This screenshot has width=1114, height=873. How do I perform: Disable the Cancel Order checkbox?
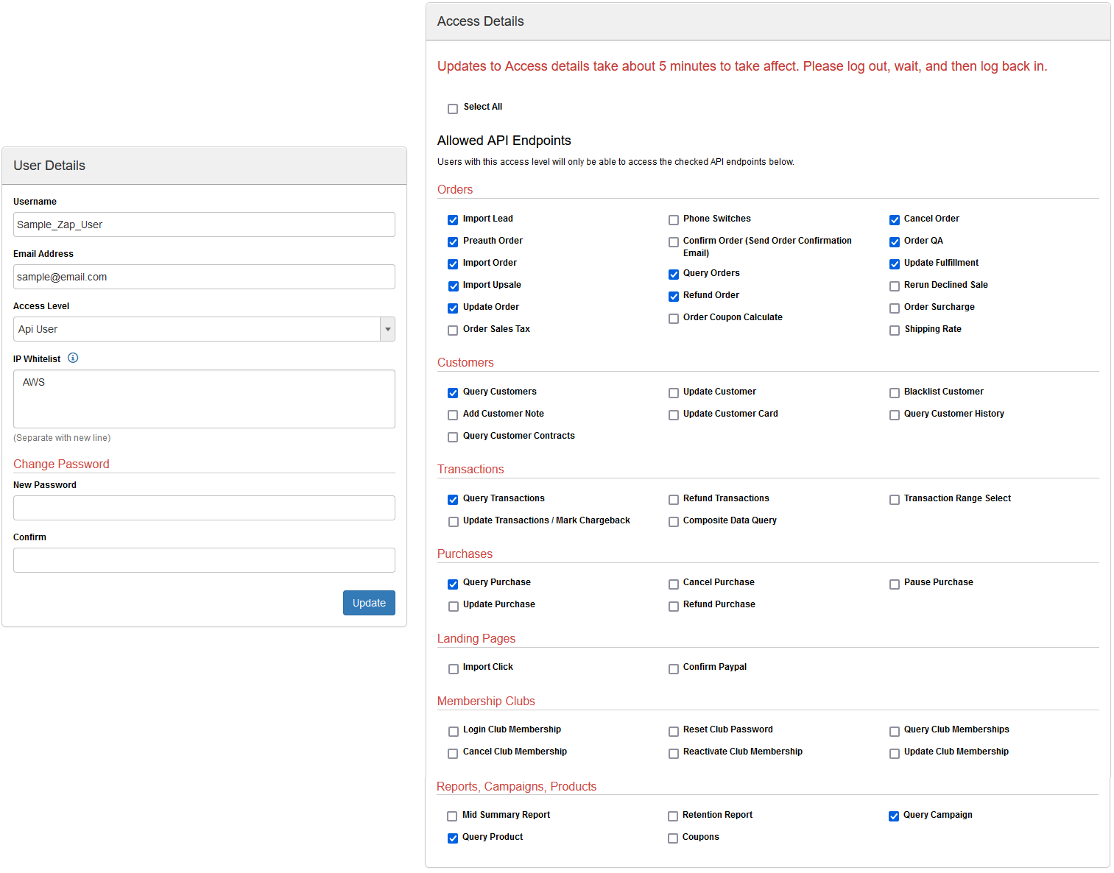pyautogui.click(x=895, y=220)
